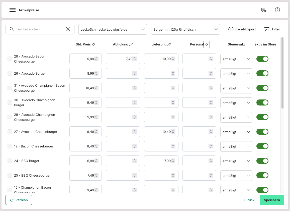Screen dimensions: 290x211
Task: Open the LeckoSchmecko Ludwigsfelde store dropdown
Action: [113, 29]
